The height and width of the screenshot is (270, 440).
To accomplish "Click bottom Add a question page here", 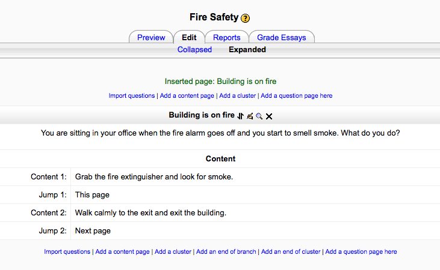I will [361, 251].
